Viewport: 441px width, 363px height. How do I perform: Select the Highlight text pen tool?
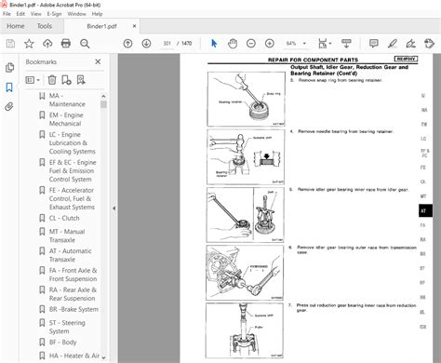tap(393, 44)
